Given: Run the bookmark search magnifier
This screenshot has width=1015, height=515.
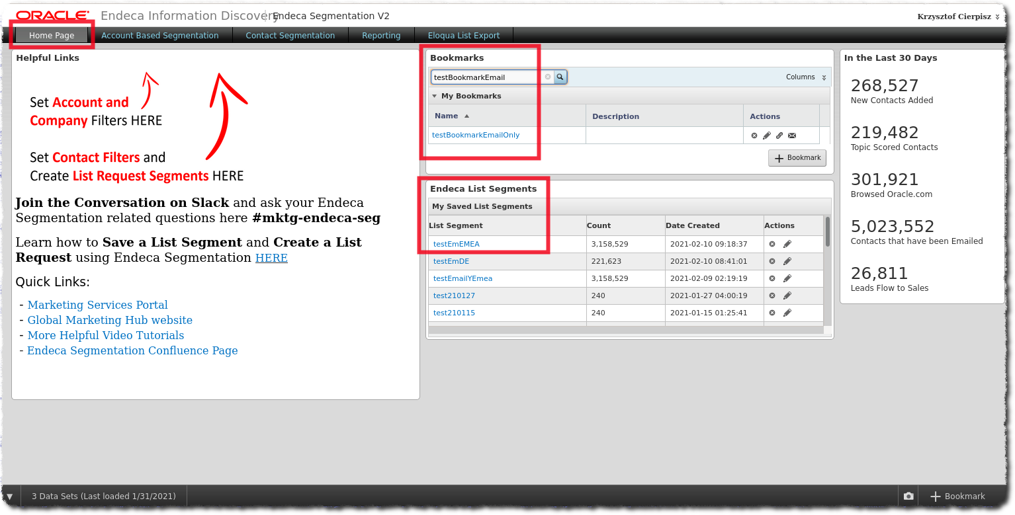Looking at the screenshot, I should 560,77.
